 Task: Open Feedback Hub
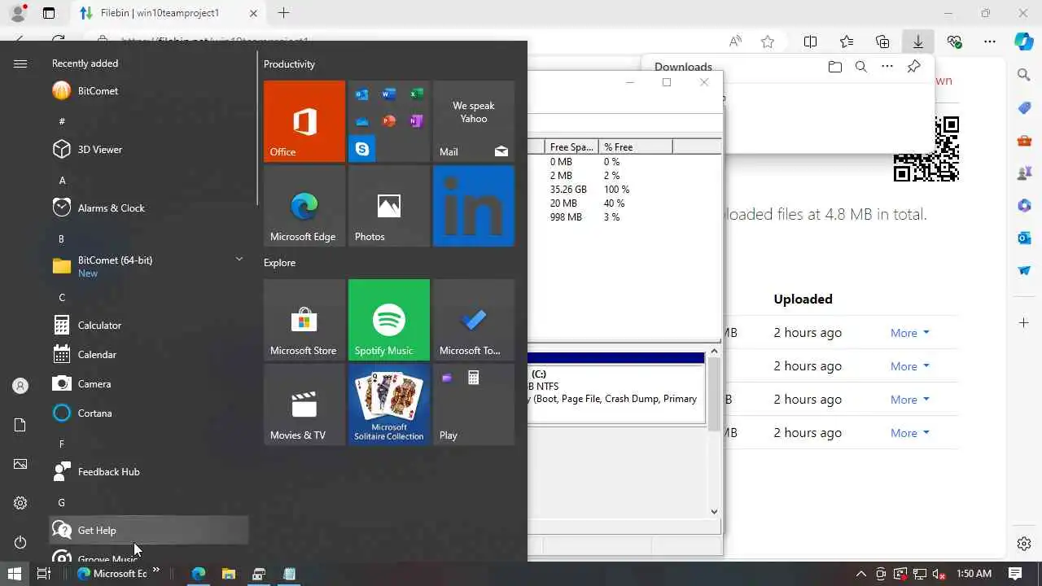coord(149,472)
